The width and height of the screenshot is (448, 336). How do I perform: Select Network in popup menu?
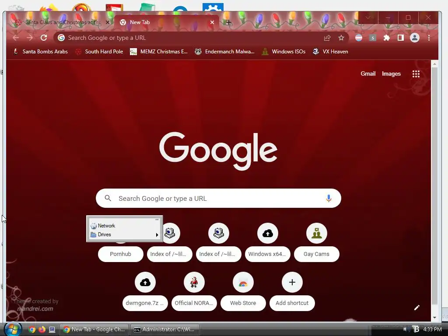(x=125, y=226)
